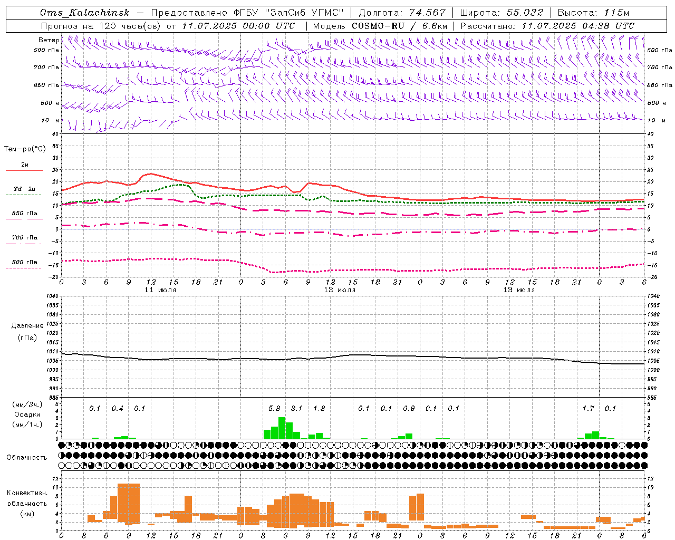Viewport: 675px width, 540px height.
Task: Click the 'Td 2м' dew point legend entry
Action: tap(25, 189)
